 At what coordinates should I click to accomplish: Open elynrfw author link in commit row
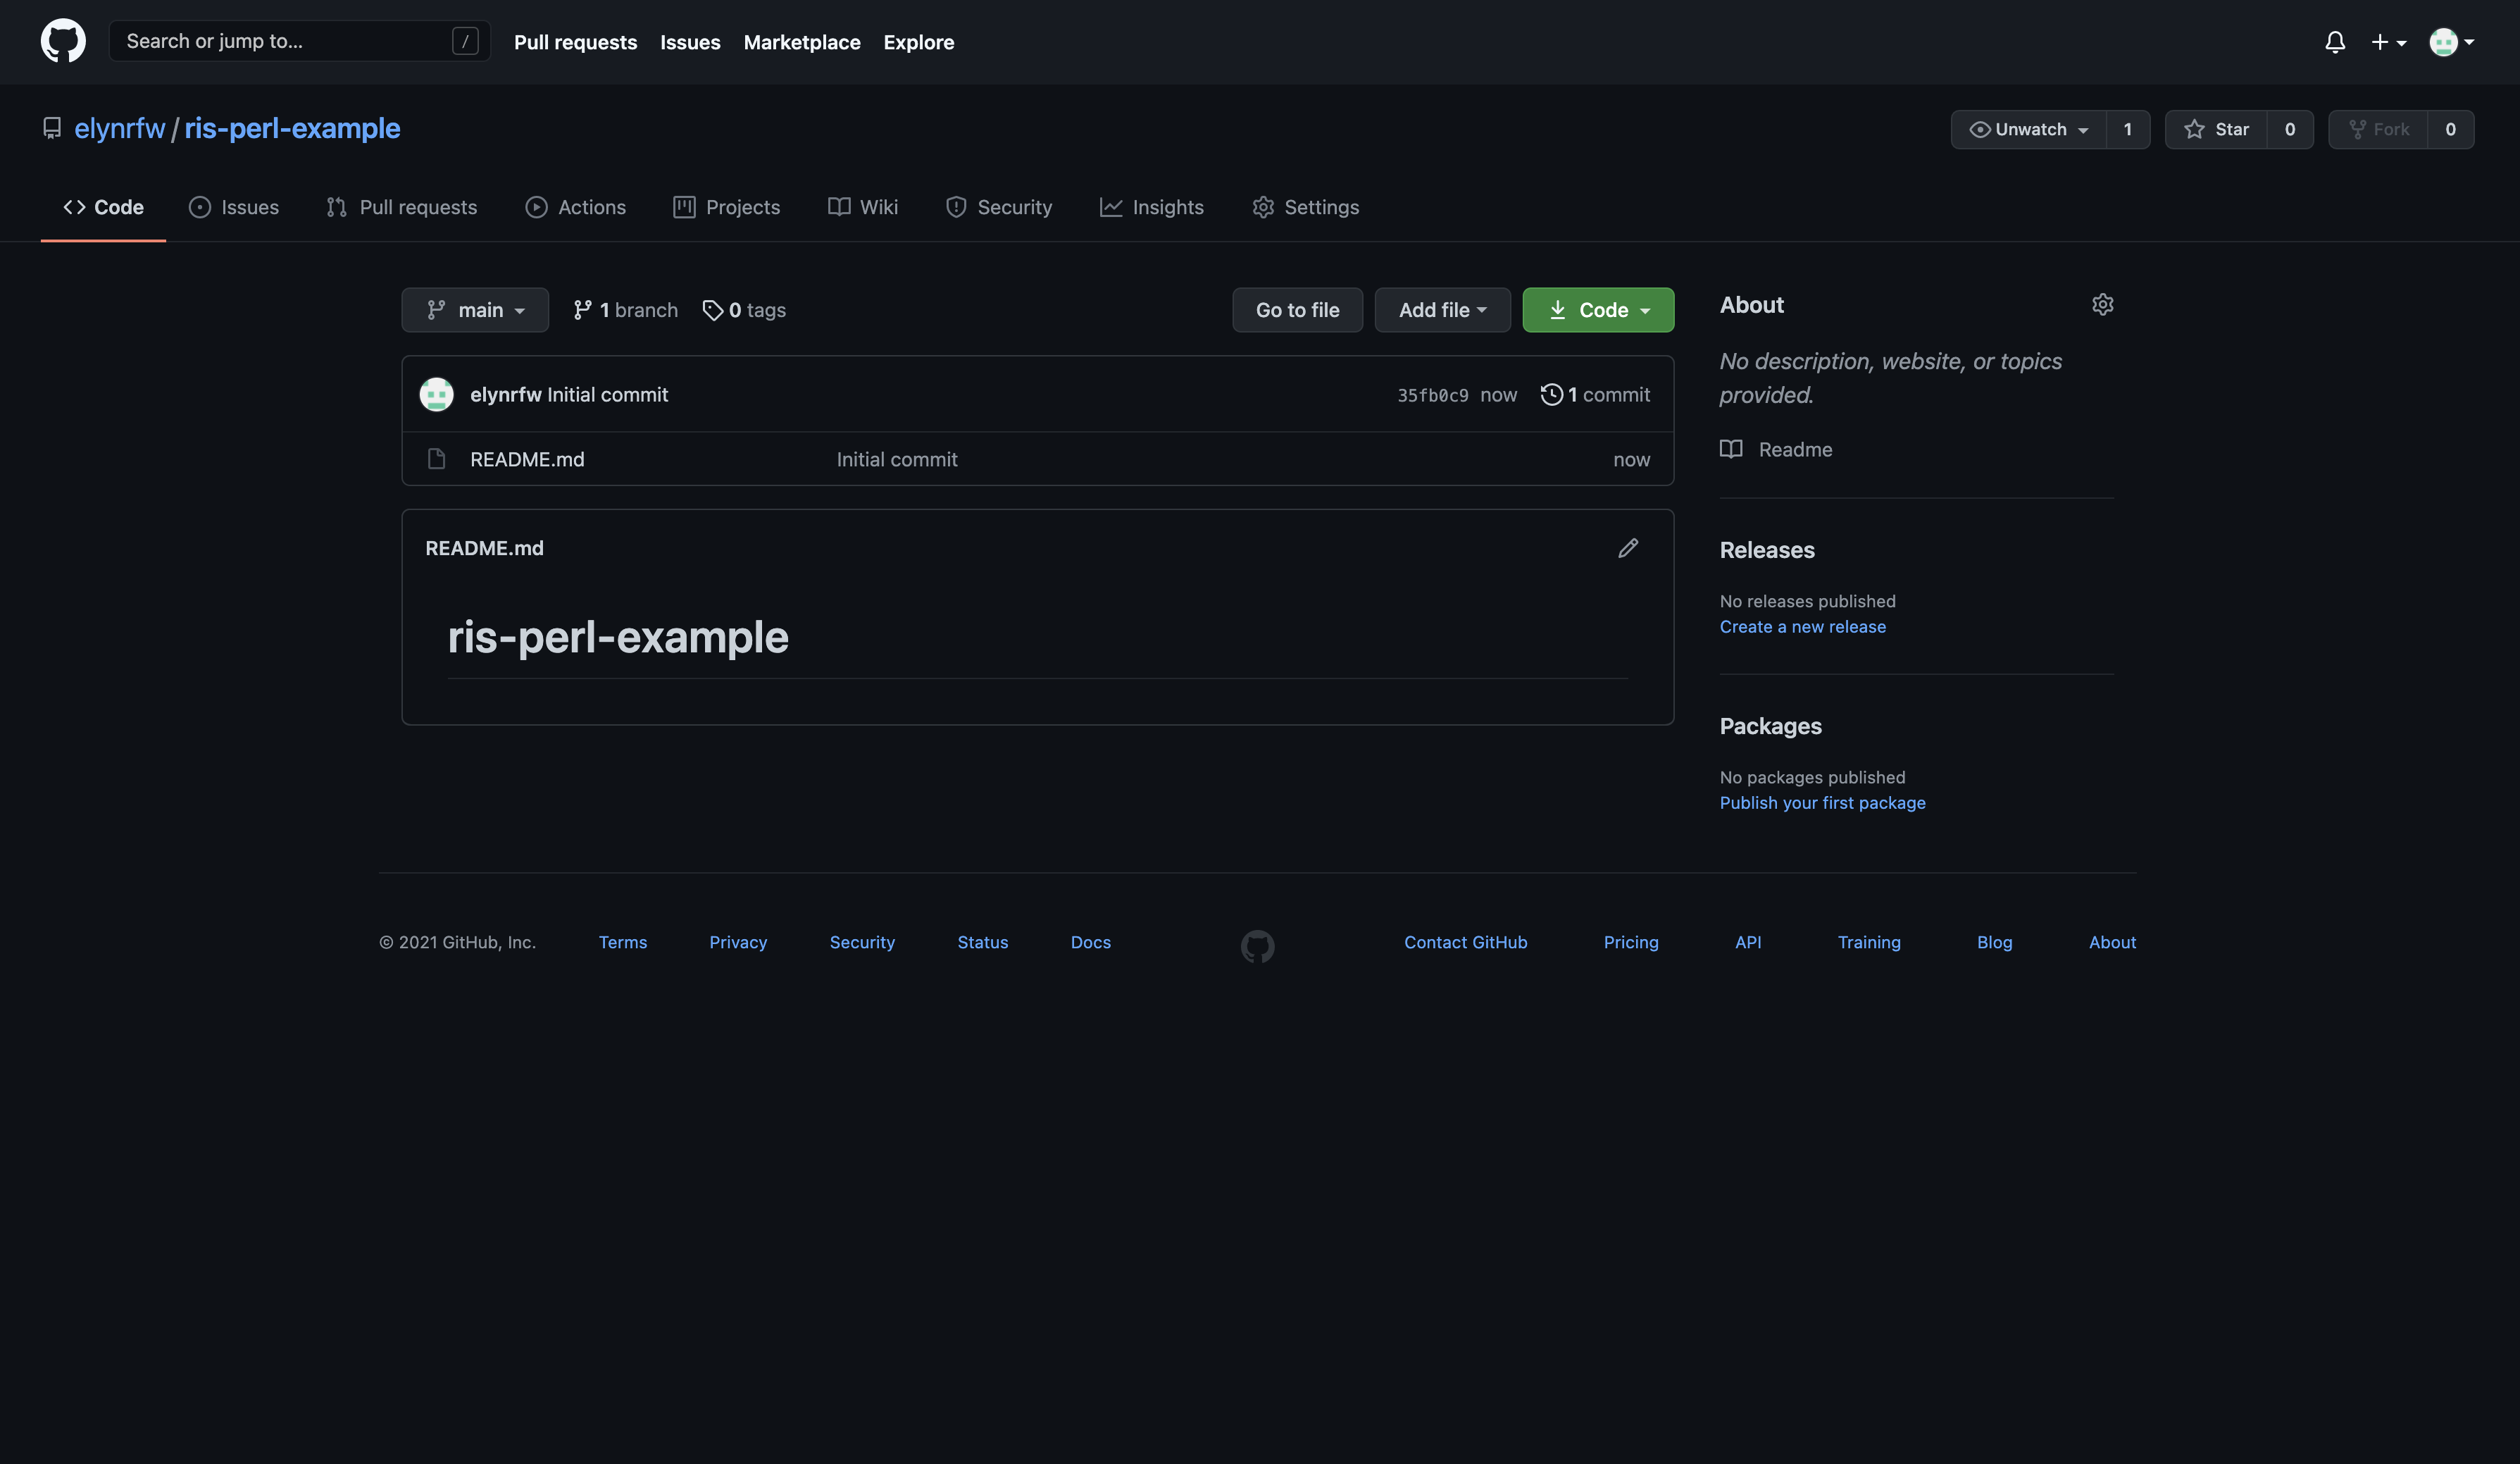click(506, 394)
